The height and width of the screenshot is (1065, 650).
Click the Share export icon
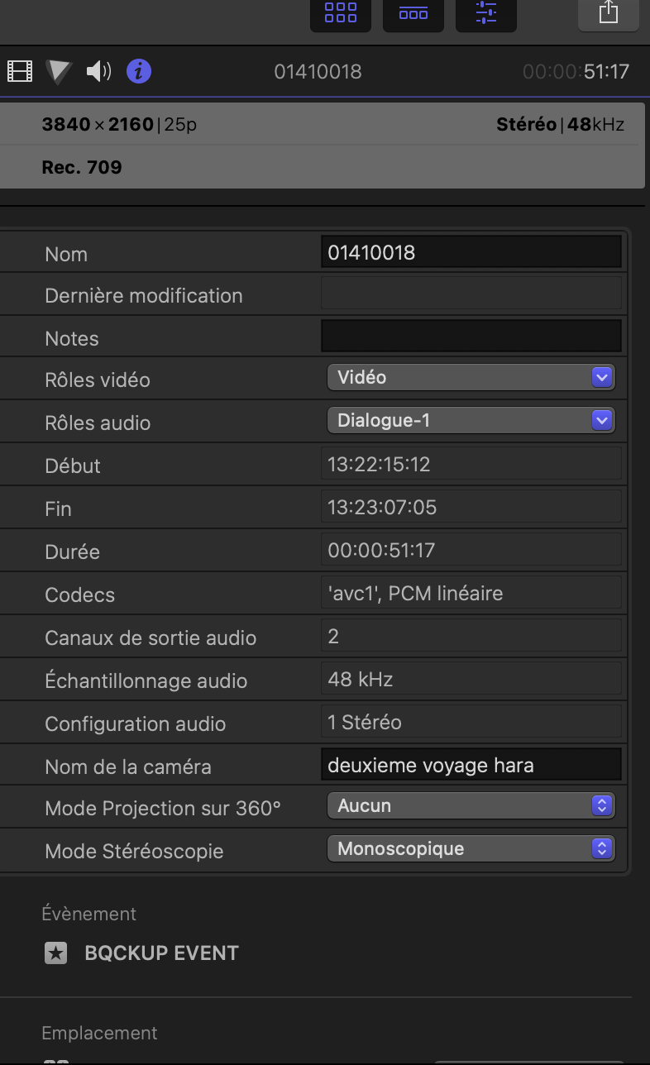tap(608, 13)
